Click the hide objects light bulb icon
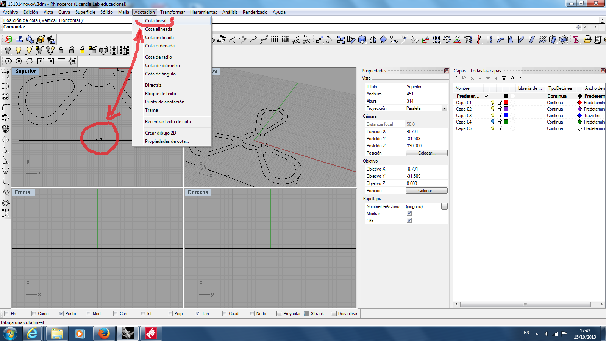This screenshot has width=606, height=341. tap(8, 50)
